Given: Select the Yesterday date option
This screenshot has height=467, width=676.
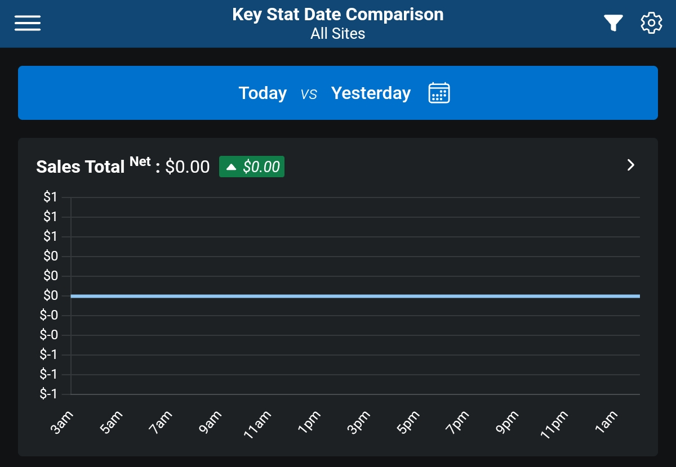Looking at the screenshot, I should 371,93.
